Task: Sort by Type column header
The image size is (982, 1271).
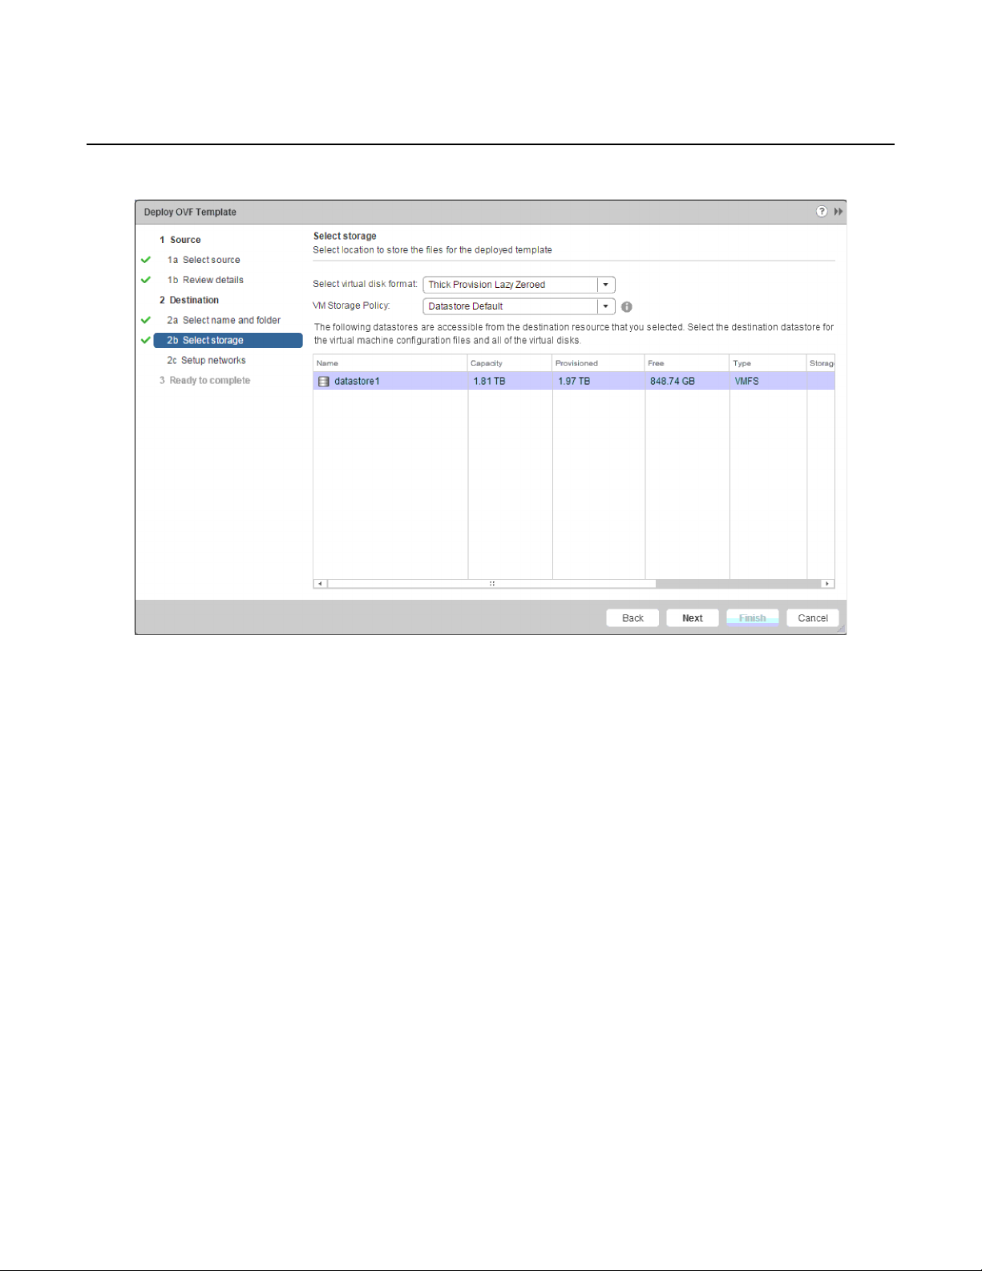Action: pyautogui.click(x=768, y=363)
